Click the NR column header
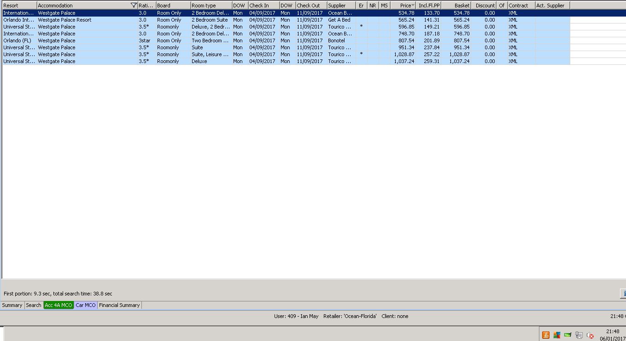Screen dimensions: 626x341 [x=373, y=6]
